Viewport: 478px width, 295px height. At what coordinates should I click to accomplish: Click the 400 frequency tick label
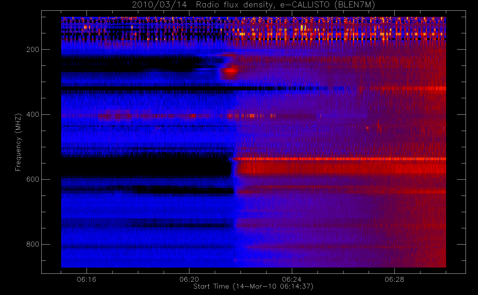click(x=33, y=114)
